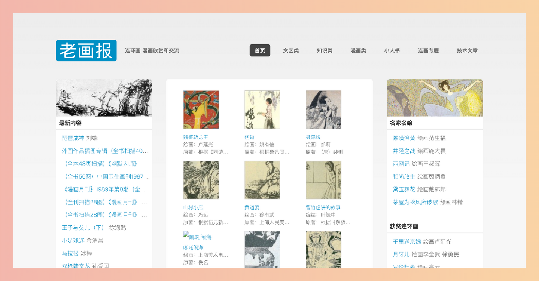This screenshot has height=281, width=539.
Task: Open the 月牙儿 link
Action: coord(401,254)
